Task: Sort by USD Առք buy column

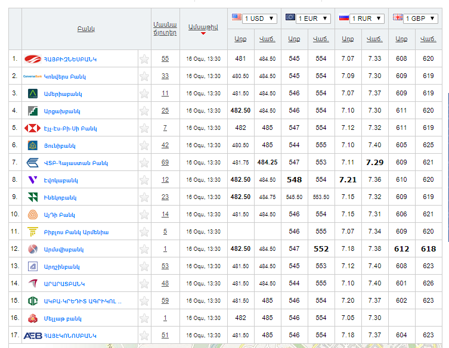Action: click(240, 39)
